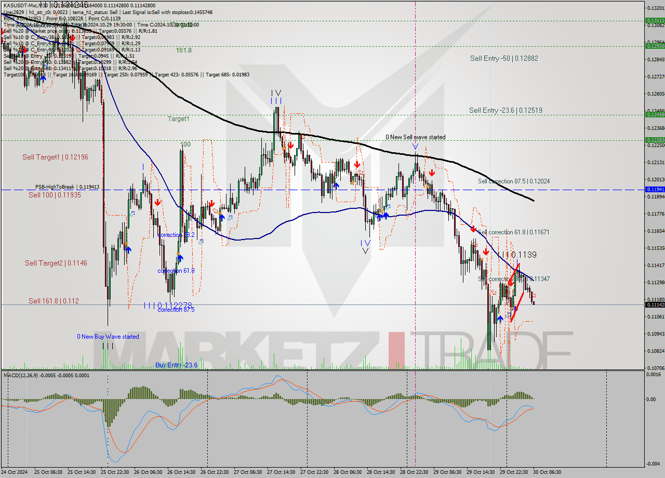Click the '28 Oct 22:30' time label
This screenshot has height=478, width=665.
[414, 472]
